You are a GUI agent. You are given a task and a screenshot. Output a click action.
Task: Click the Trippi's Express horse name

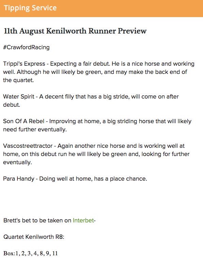[x=24, y=64]
